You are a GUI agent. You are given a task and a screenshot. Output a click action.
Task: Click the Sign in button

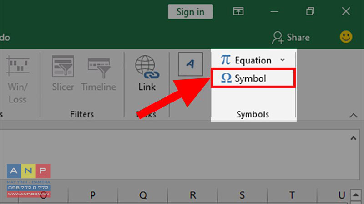click(x=190, y=12)
